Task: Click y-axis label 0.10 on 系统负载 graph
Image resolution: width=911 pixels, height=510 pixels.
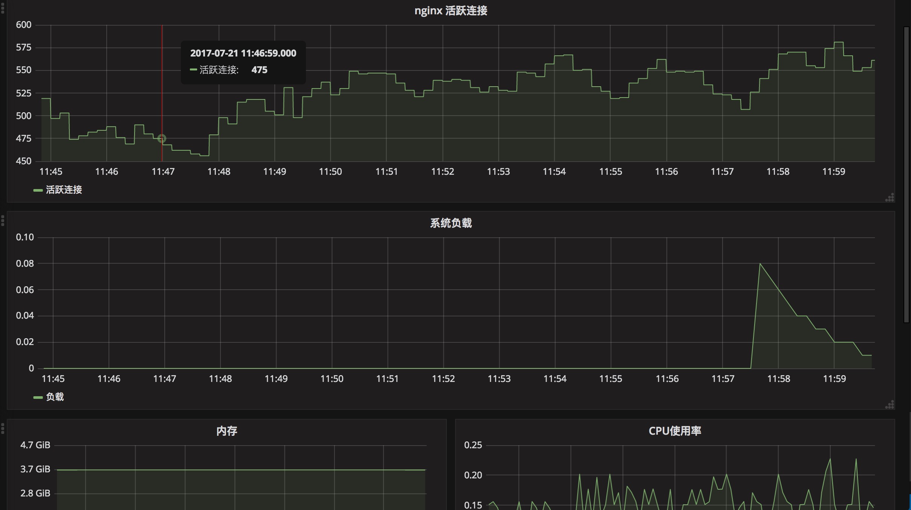Action: click(x=25, y=237)
